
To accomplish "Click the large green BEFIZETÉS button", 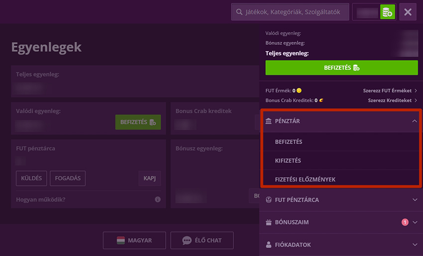I will pos(341,68).
